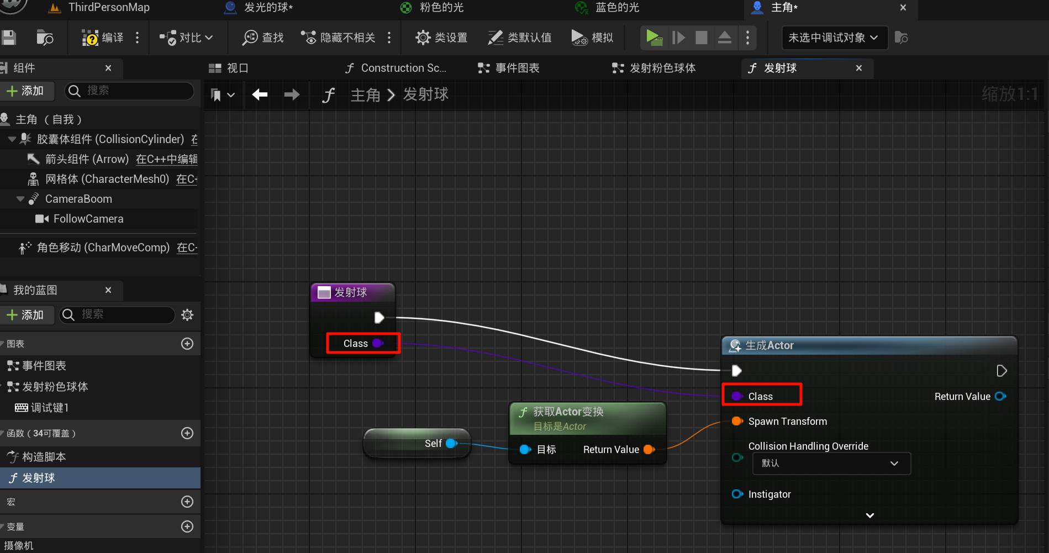Open the Diff (对比) dropdown
The height and width of the screenshot is (553, 1049).
point(186,38)
